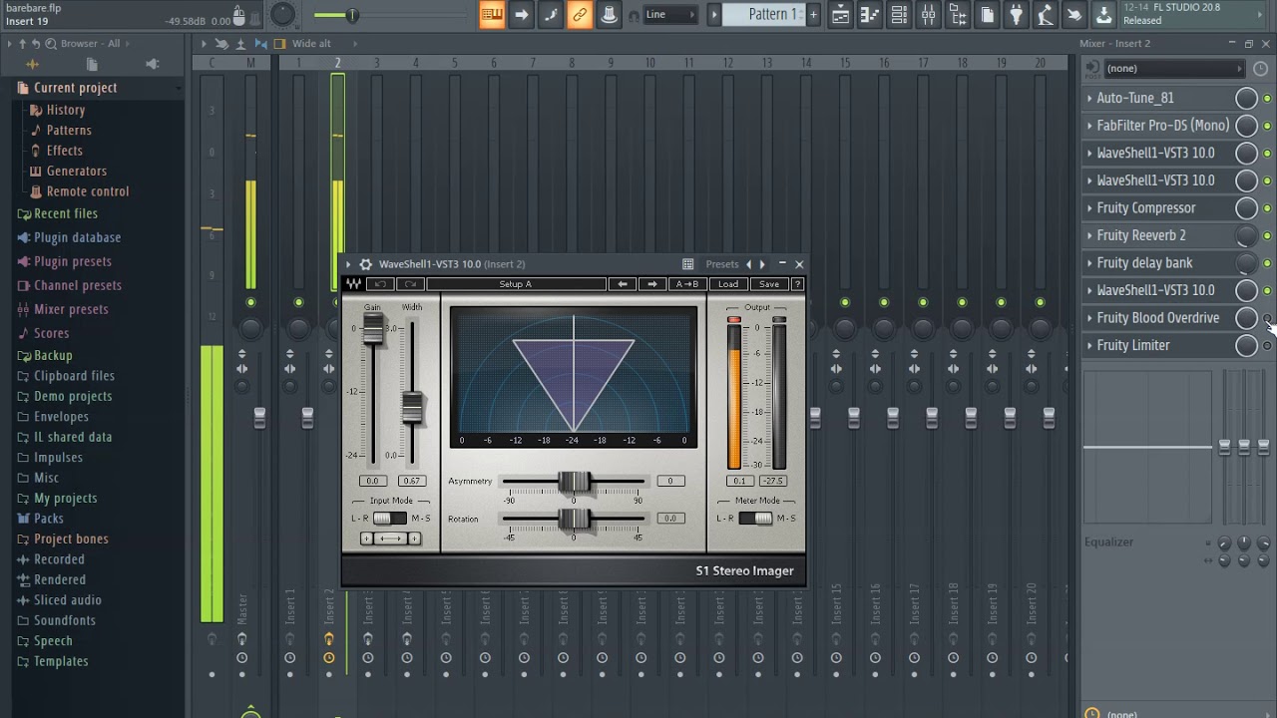1277x718 pixels.
Task: Toggle Fruity Reeverb 2 enable LED
Action: [x=1267, y=235]
